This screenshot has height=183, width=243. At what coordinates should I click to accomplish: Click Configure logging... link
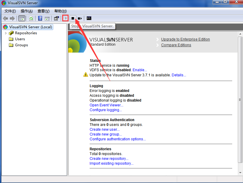click(x=106, y=110)
